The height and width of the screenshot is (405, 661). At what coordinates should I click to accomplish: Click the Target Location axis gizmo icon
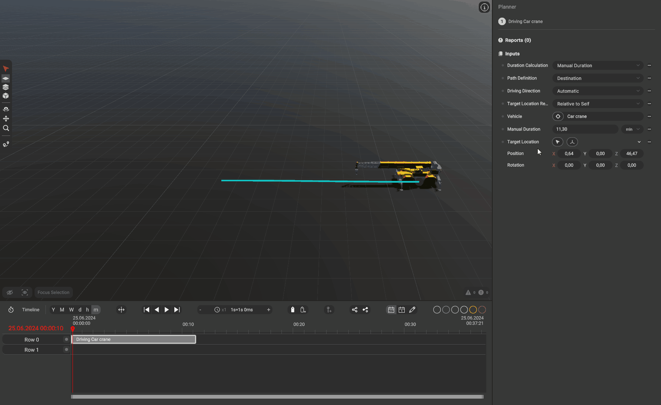(572, 142)
